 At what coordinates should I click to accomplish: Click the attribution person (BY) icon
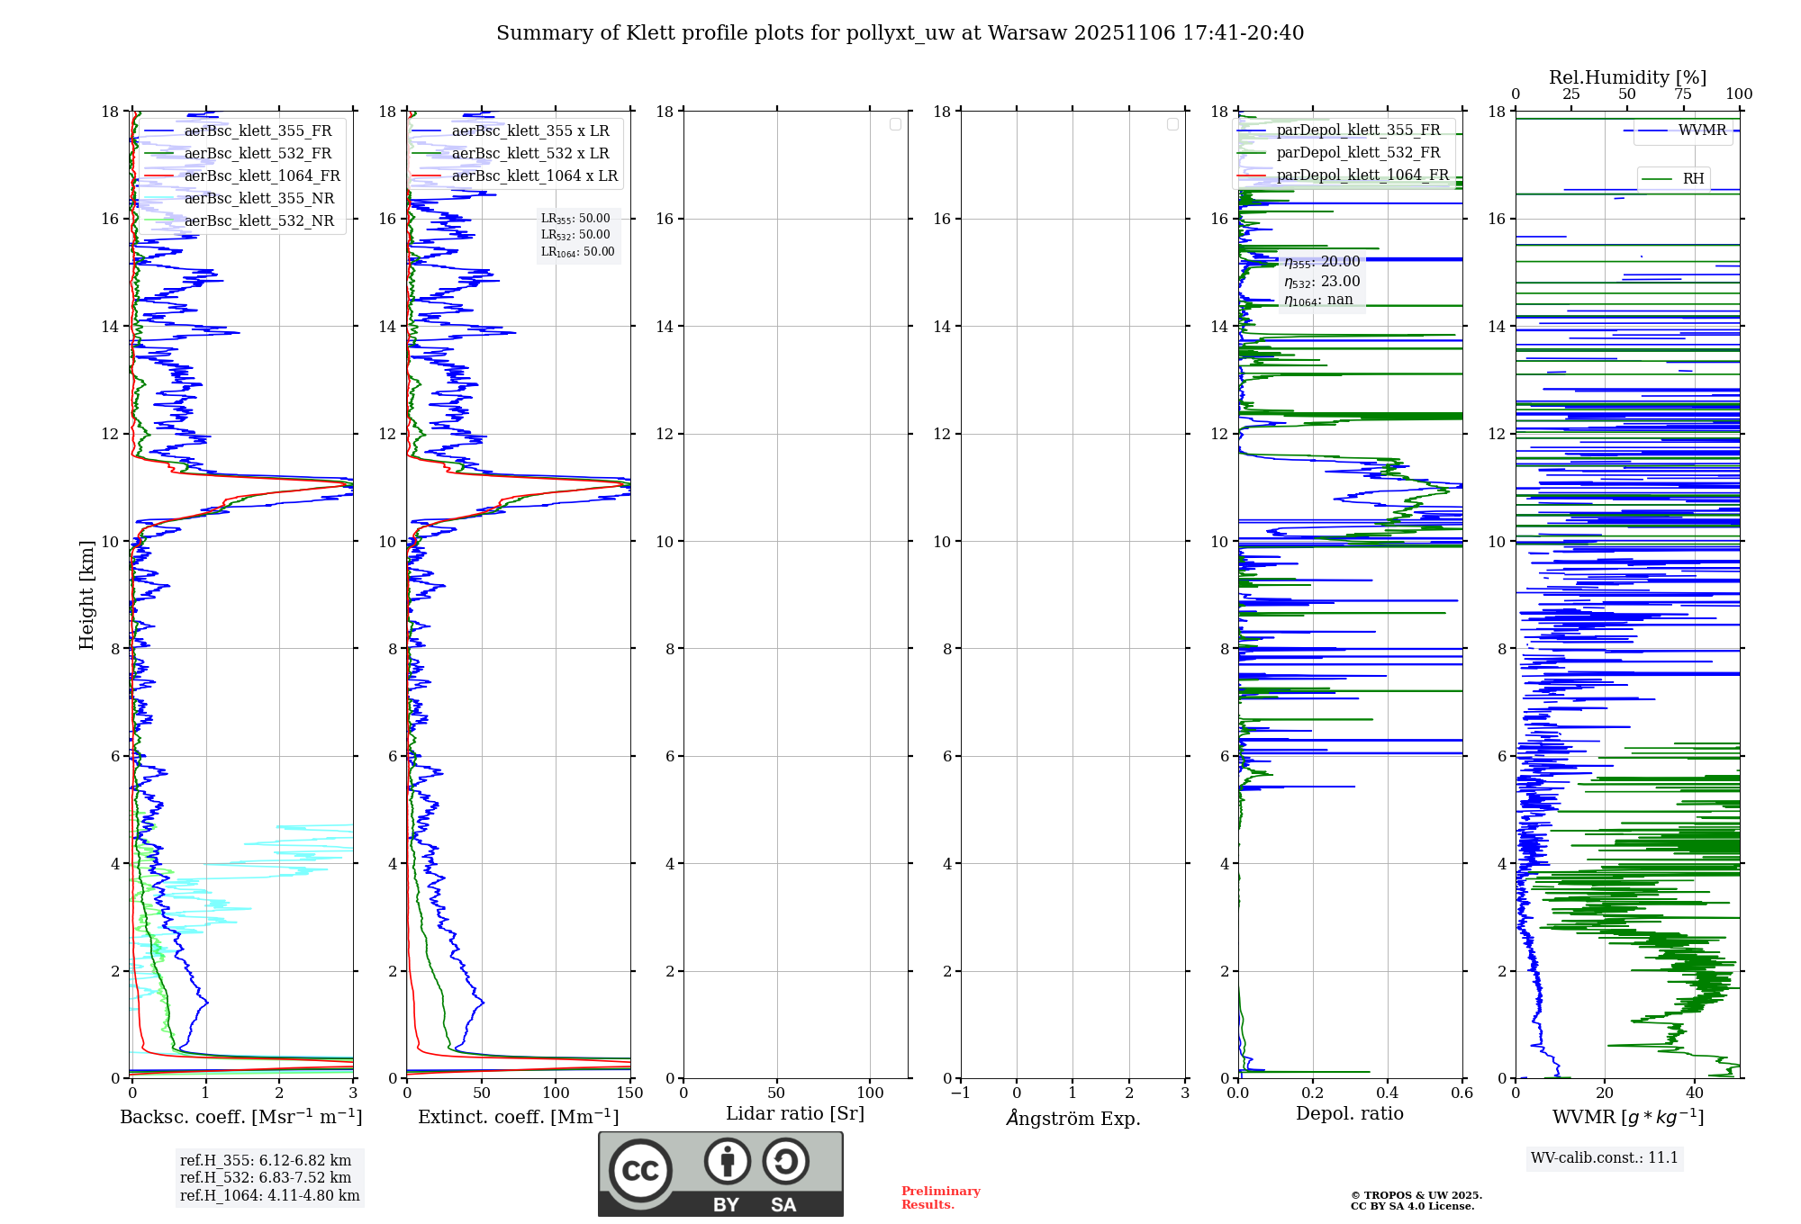coord(727,1161)
